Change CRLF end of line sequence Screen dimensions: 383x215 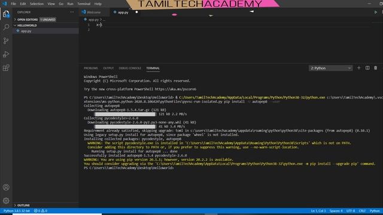coord(362,211)
